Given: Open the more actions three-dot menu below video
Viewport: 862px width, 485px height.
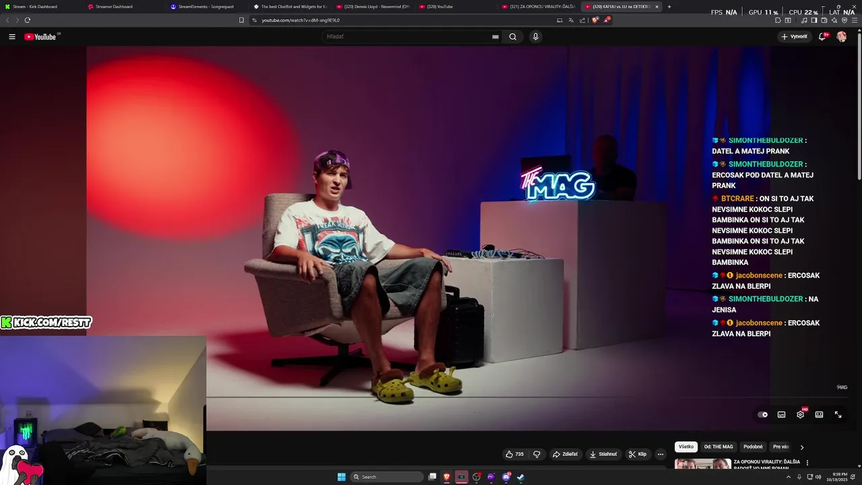Looking at the screenshot, I should (x=661, y=454).
